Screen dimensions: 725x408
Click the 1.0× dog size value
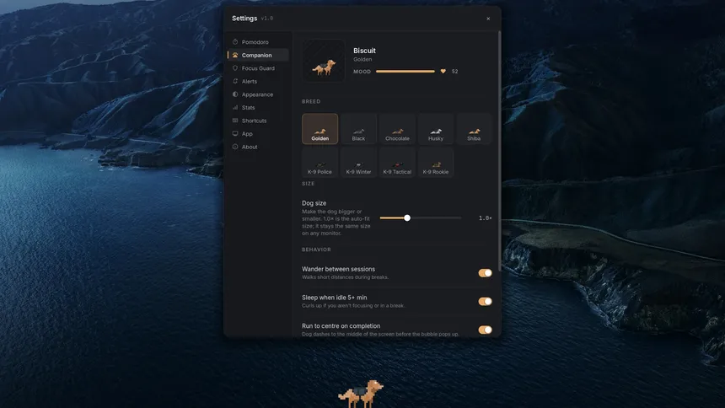point(485,217)
